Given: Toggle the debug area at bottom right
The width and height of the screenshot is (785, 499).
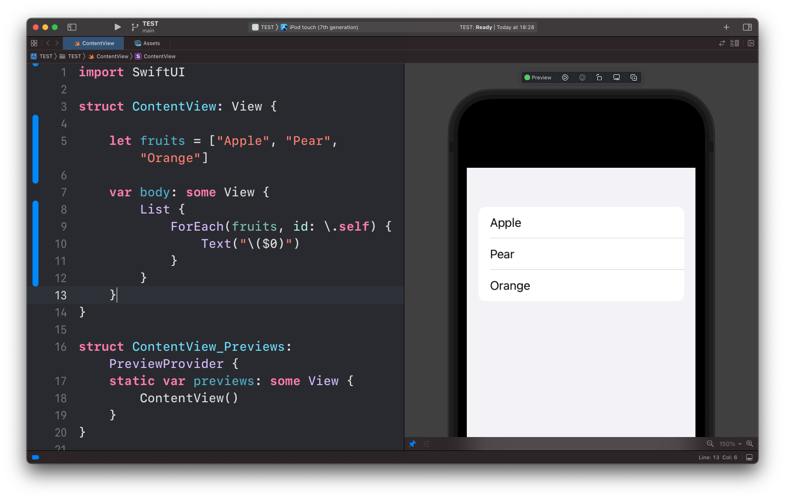Looking at the screenshot, I should click(749, 458).
